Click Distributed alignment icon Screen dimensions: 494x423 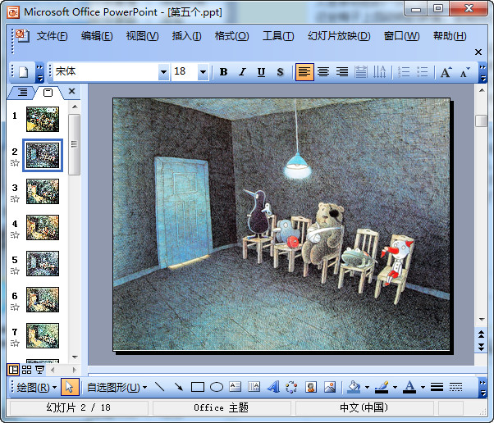361,72
